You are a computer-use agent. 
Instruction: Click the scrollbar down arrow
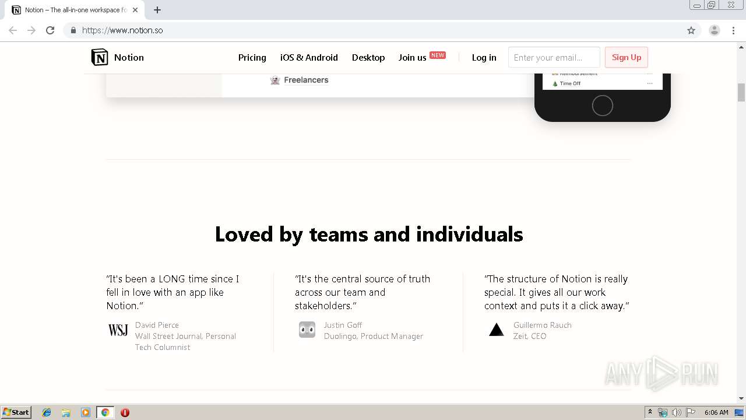tap(741, 398)
